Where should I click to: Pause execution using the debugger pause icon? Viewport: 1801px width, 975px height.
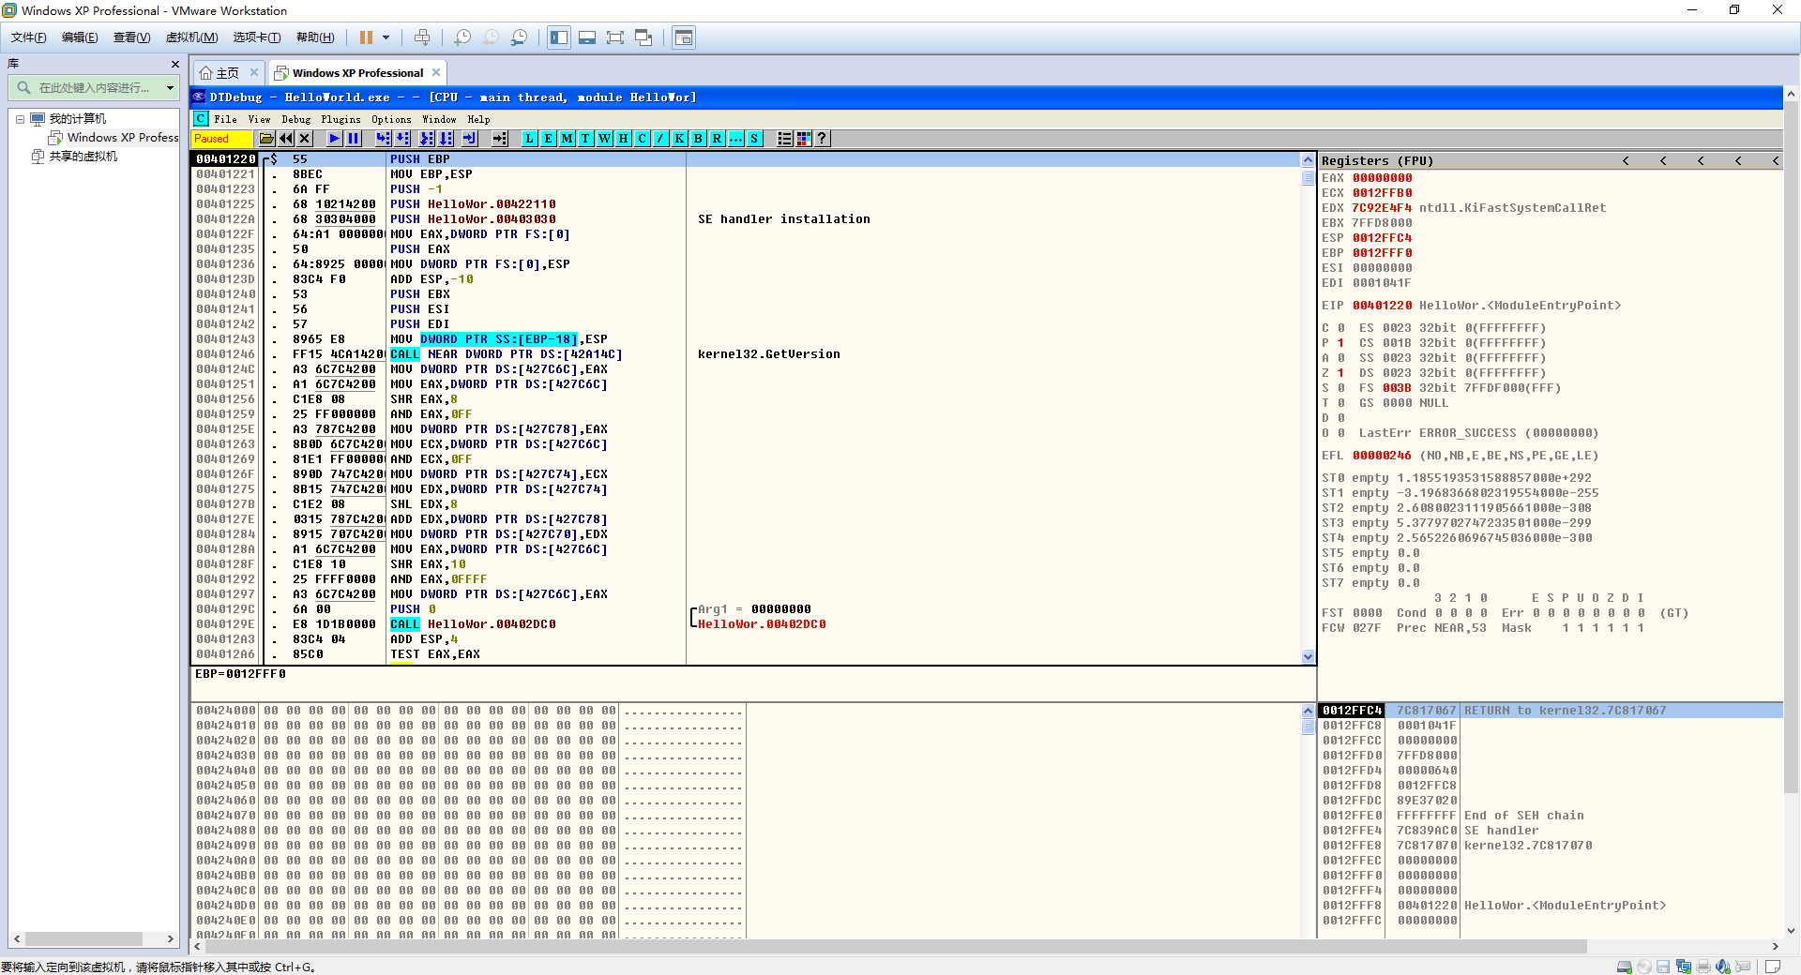pos(354,139)
